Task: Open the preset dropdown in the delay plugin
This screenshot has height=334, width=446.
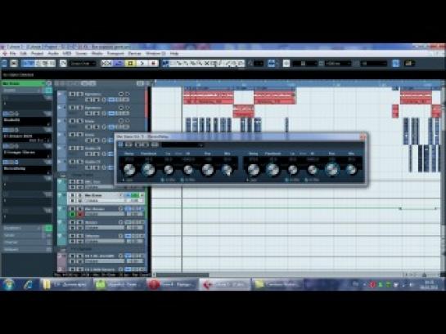Action: tap(182, 145)
